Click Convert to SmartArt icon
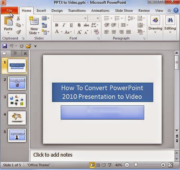This screenshot has height=170, width=180. 141,32
